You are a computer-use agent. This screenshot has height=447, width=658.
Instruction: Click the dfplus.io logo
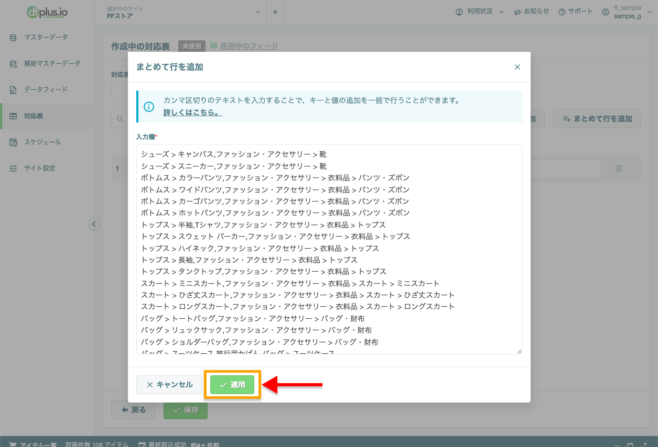47,12
